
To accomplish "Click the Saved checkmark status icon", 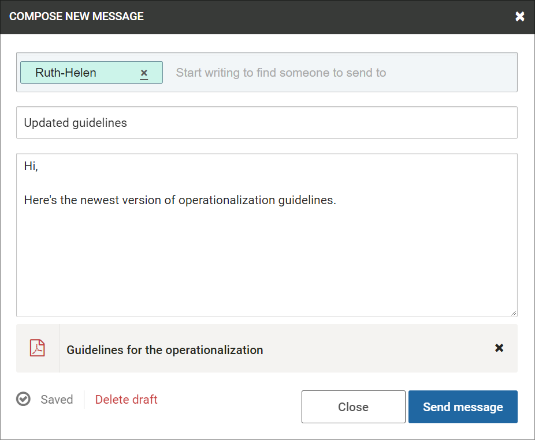I will (x=23, y=399).
